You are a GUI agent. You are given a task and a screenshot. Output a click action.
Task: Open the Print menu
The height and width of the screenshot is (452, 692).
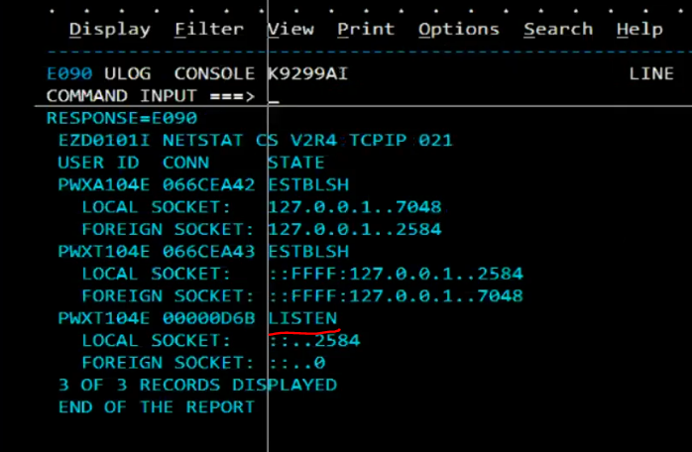point(366,29)
